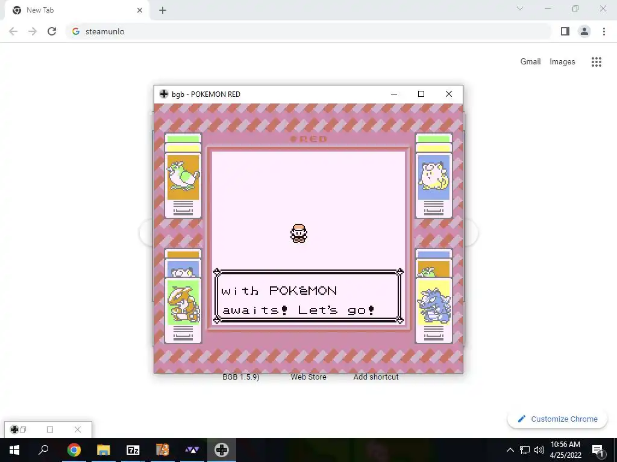Open the notification center
The width and height of the screenshot is (617, 462).
click(597, 450)
